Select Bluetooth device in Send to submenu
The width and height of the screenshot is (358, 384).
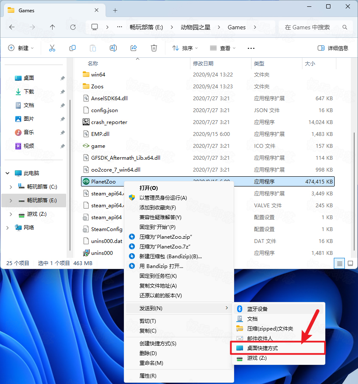pos(279,309)
